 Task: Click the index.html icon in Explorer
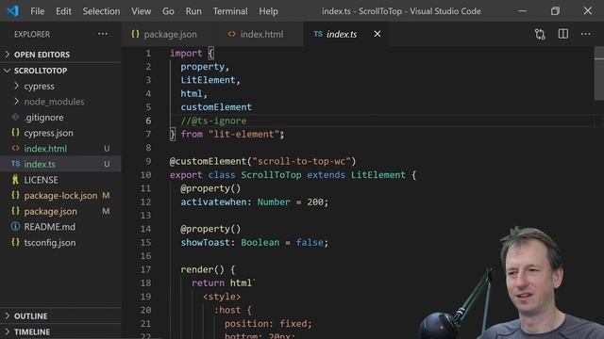pos(15,148)
